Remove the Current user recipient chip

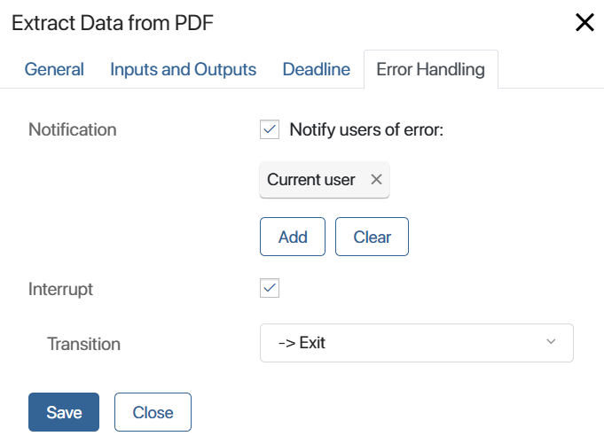point(376,179)
